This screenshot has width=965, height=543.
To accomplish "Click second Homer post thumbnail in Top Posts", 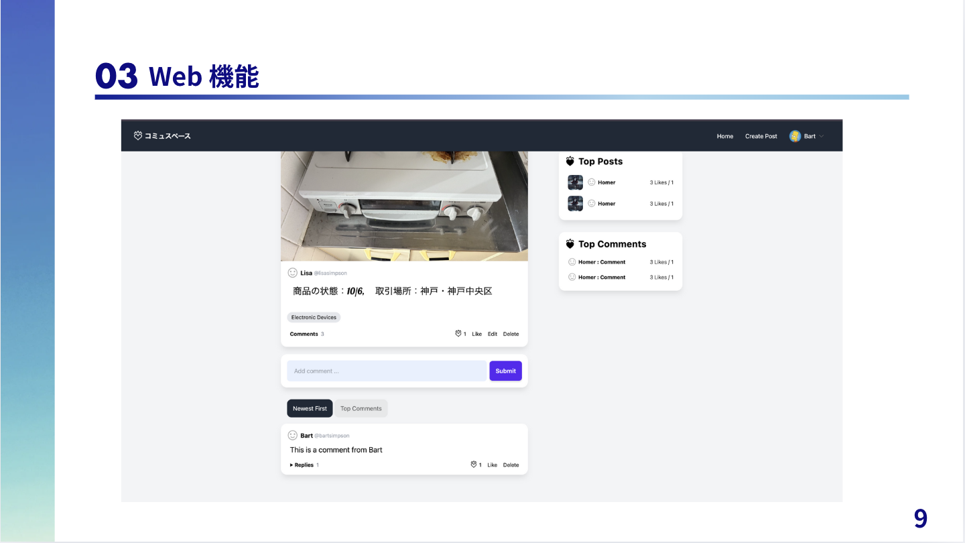I will click(x=575, y=203).
